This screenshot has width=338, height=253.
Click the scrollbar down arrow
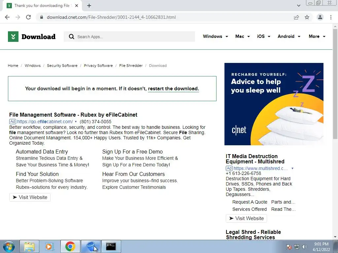335,237
